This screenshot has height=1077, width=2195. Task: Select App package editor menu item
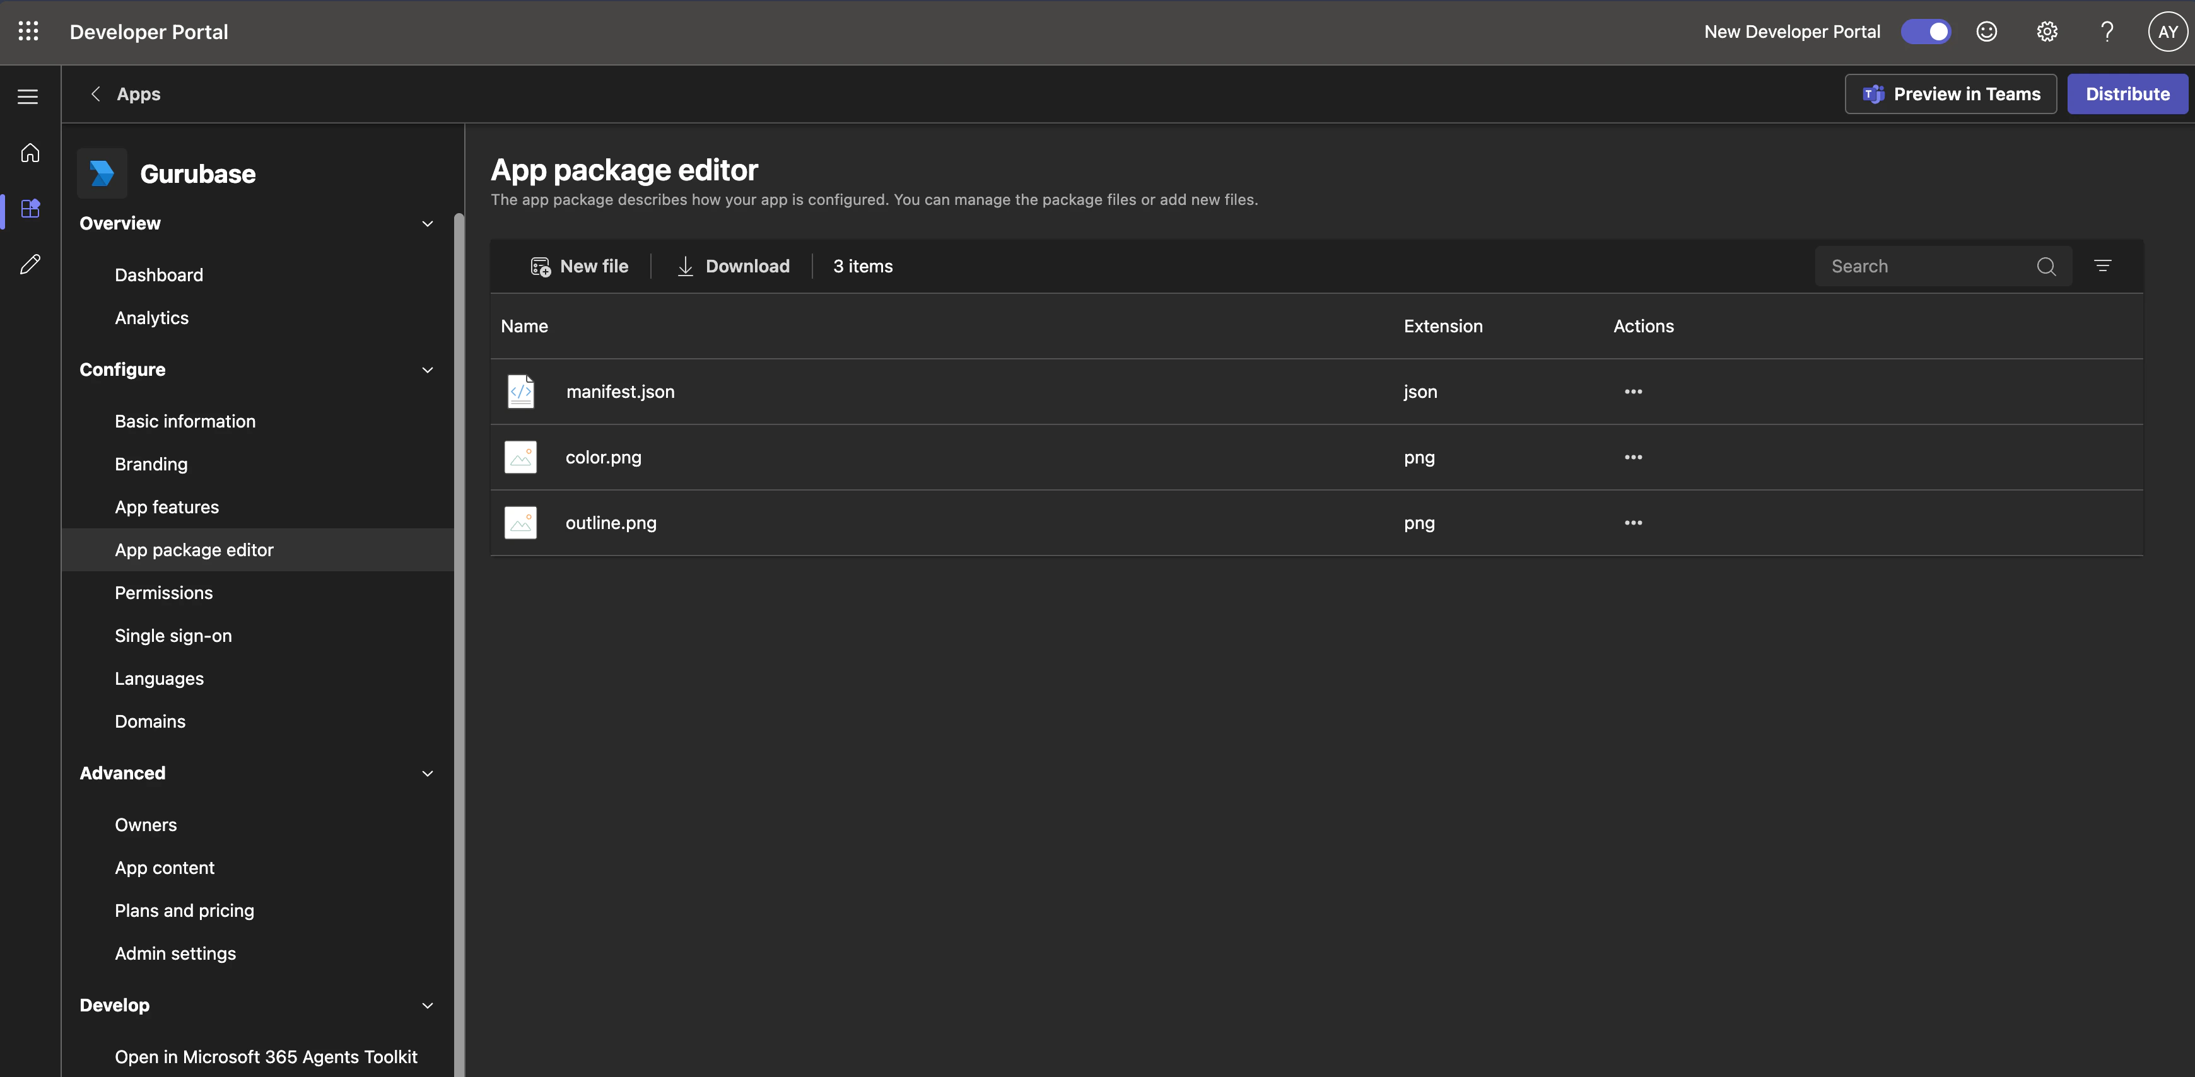[x=257, y=550]
